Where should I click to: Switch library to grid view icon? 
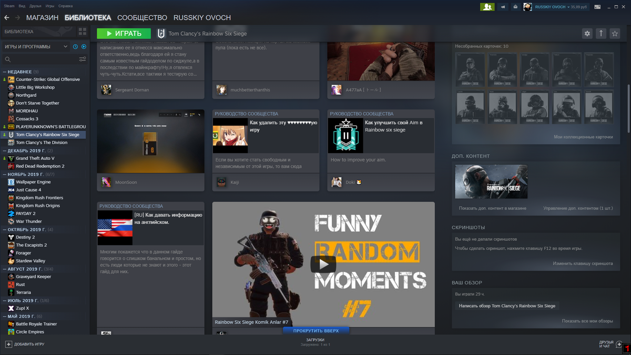82,32
